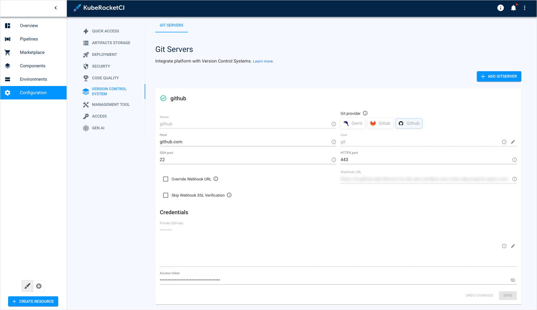Open the Overview page

[x=33, y=26]
